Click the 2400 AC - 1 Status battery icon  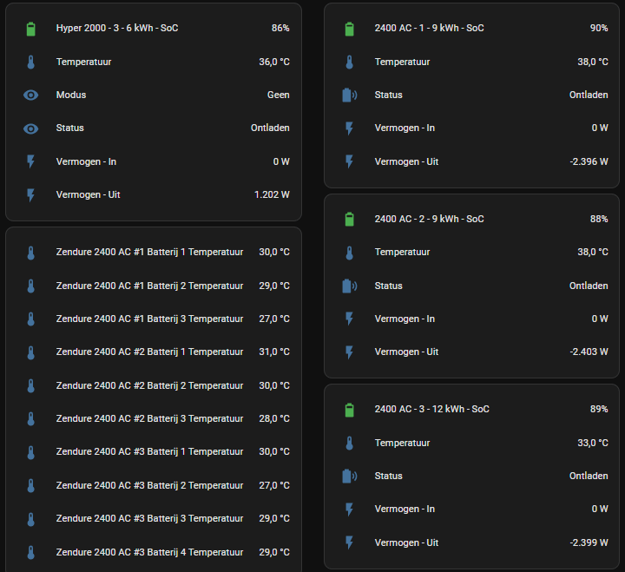(350, 95)
